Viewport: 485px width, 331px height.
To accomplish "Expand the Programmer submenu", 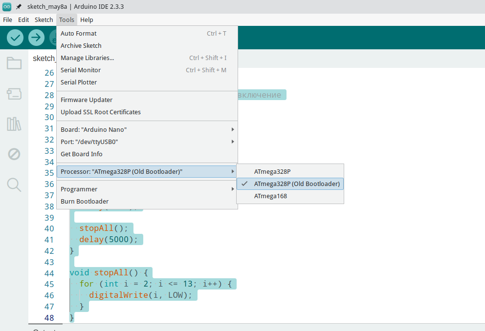I will [x=147, y=189].
